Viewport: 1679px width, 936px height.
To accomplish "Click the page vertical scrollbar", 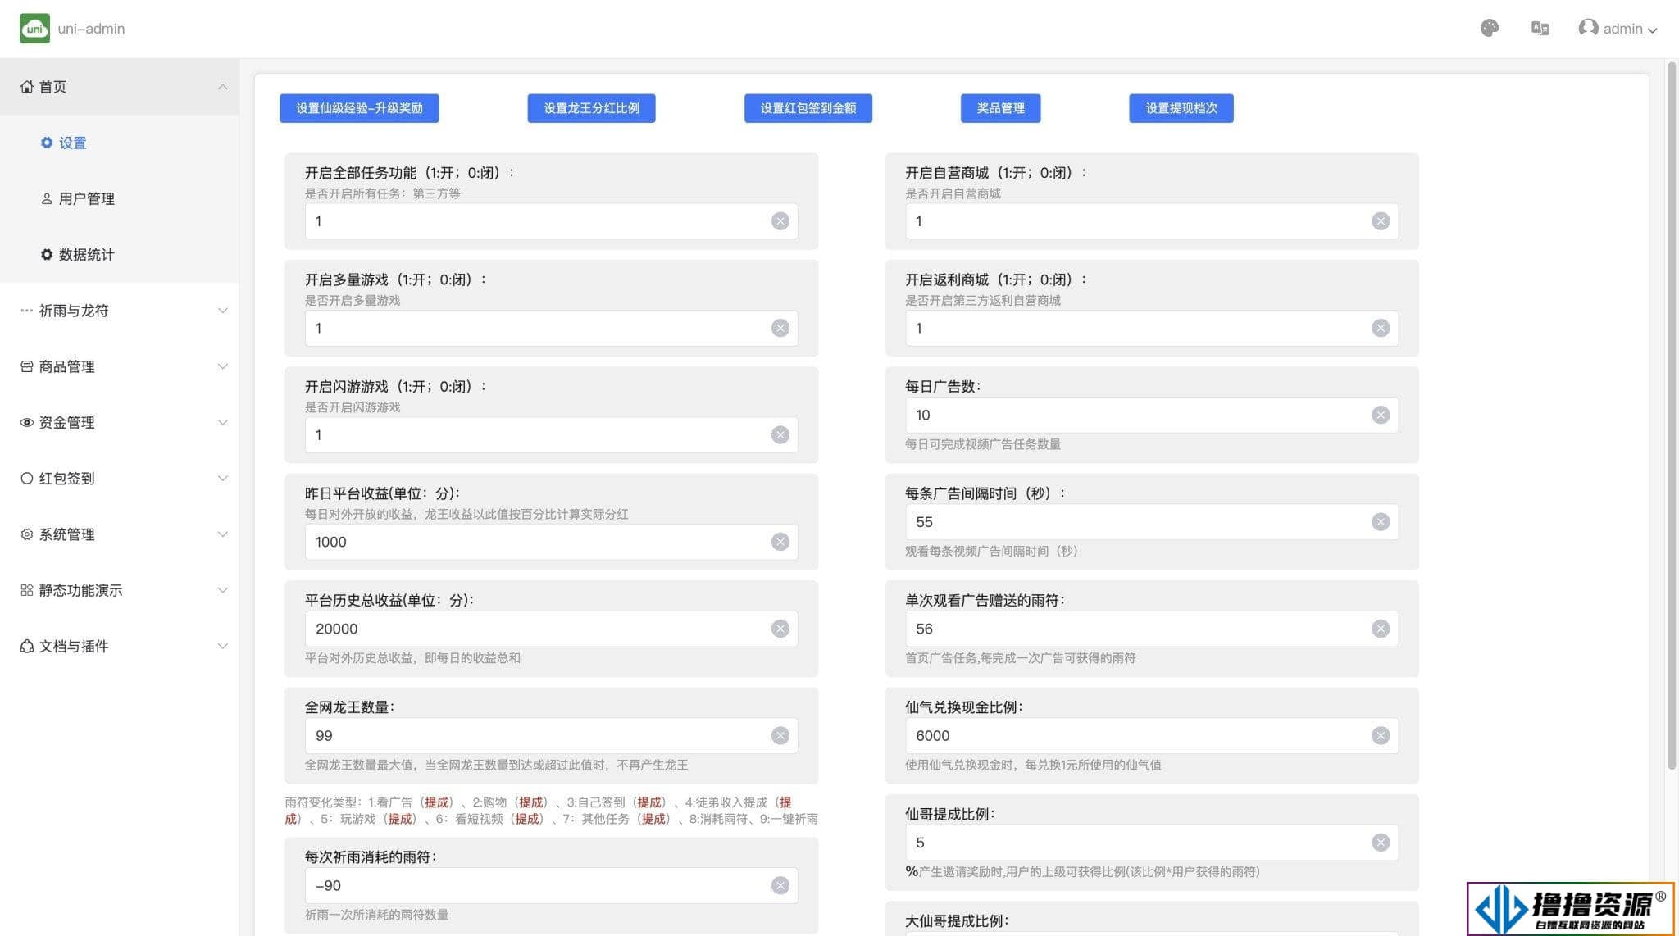I will (x=1672, y=415).
